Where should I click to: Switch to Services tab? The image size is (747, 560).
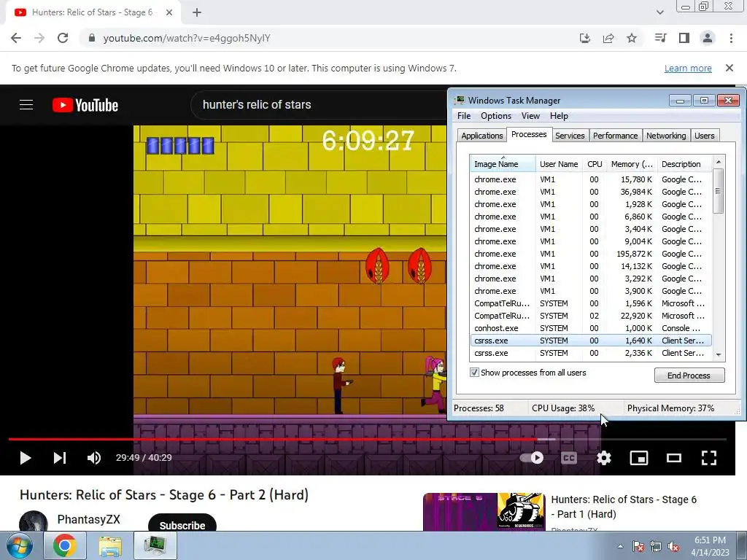tap(570, 136)
